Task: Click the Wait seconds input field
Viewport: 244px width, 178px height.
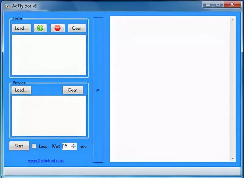Action: point(66,146)
